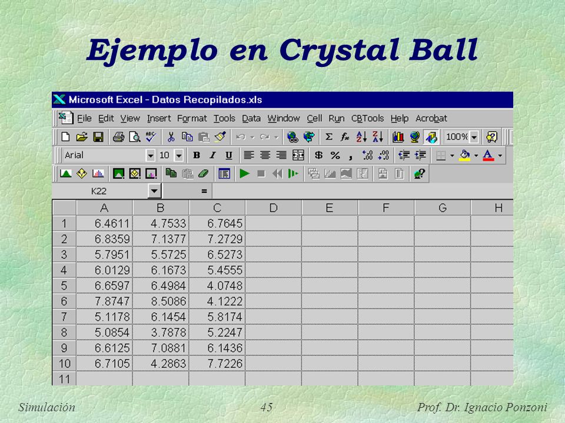Expand the Arial font name dropdown
The width and height of the screenshot is (565, 423).
[x=151, y=156]
